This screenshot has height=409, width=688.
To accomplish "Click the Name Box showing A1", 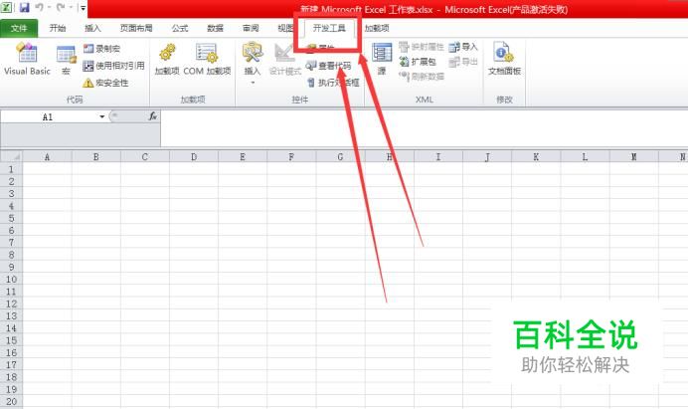I will pos(49,116).
